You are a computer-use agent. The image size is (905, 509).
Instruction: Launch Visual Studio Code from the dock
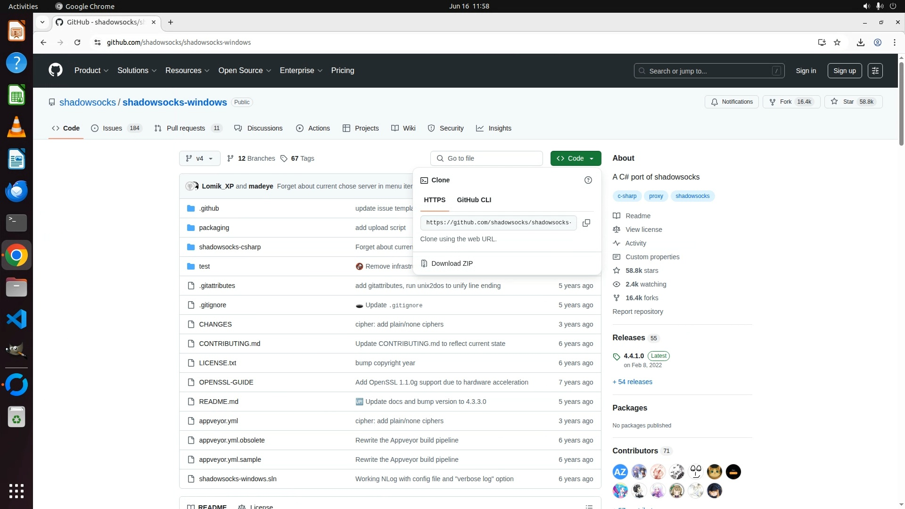pos(16,320)
